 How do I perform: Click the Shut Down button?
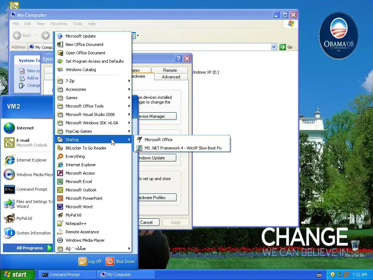pyautogui.click(x=120, y=261)
